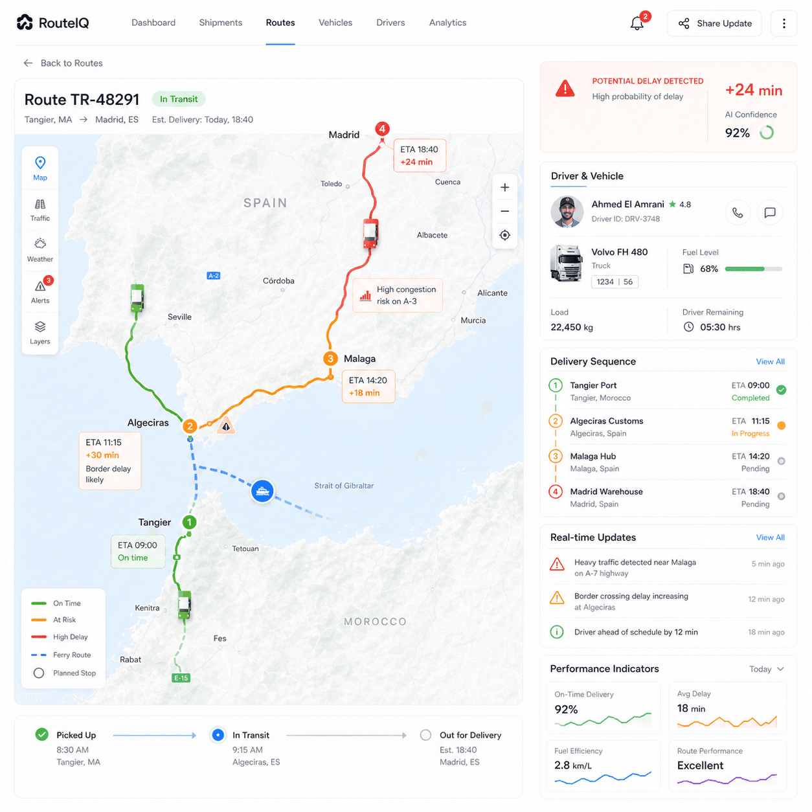Click the green truck near Seville

[x=137, y=298]
